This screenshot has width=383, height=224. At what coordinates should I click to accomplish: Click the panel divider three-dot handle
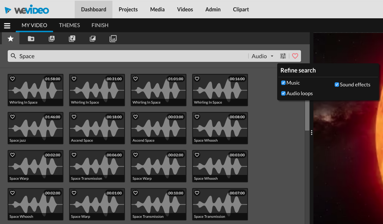tap(312, 132)
